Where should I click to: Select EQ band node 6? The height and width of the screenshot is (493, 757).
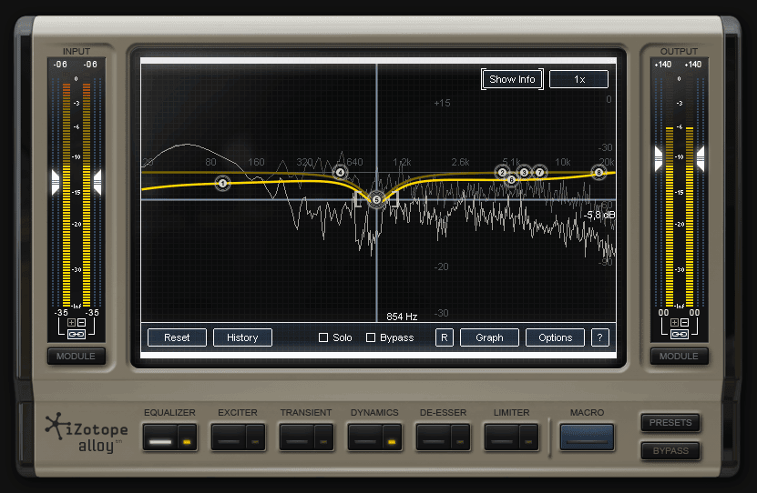point(511,180)
